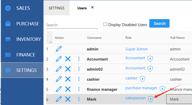Click the blue Search button
This screenshot has height=105, width=192.
point(159,24)
